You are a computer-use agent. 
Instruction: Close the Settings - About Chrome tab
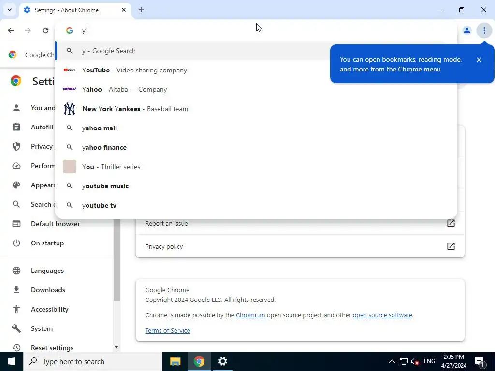pos(124,10)
